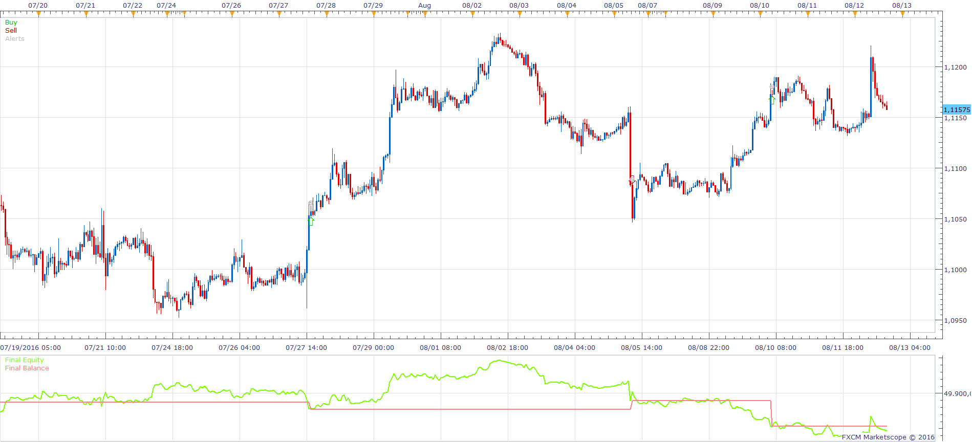Click the orange marker under 08/03

(x=520, y=14)
